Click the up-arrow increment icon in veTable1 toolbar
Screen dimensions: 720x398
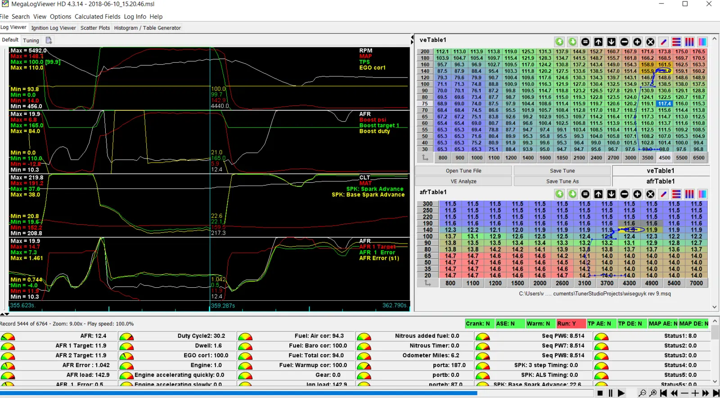click(x=598, y=42)
